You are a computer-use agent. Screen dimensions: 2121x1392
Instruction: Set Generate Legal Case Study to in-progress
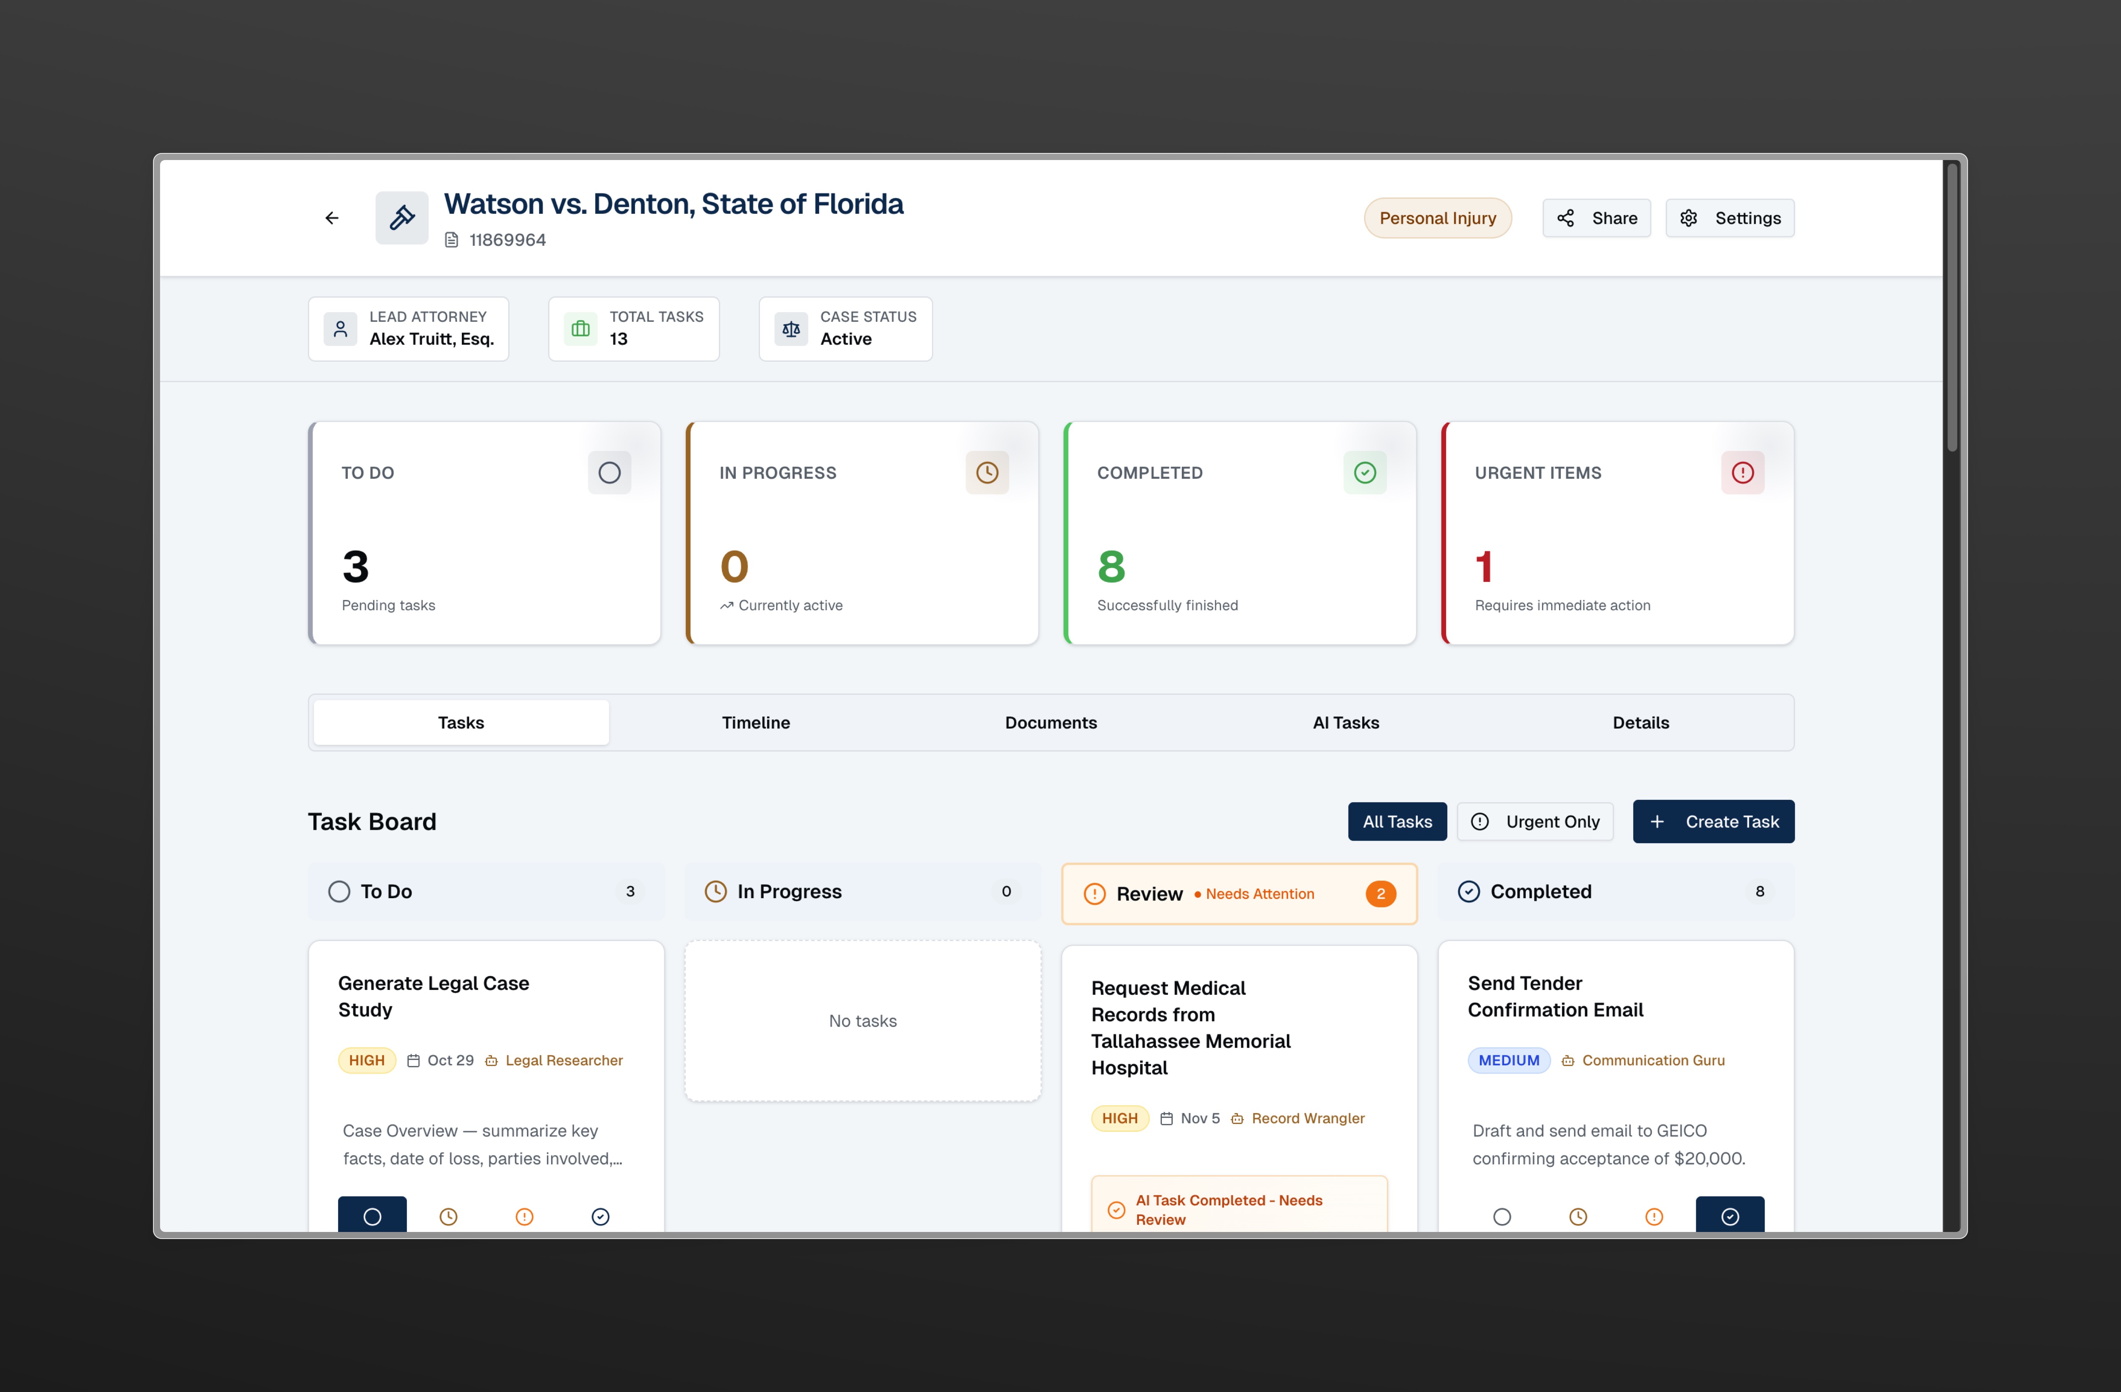coord(448,1216)
